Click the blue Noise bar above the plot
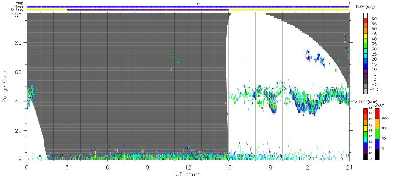 (x=188, y=6)
